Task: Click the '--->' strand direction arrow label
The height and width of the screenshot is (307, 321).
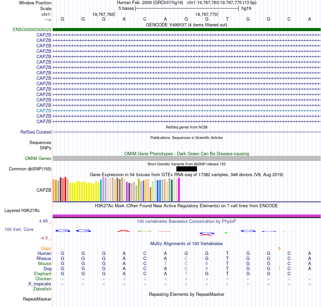Action: [48, 20]
